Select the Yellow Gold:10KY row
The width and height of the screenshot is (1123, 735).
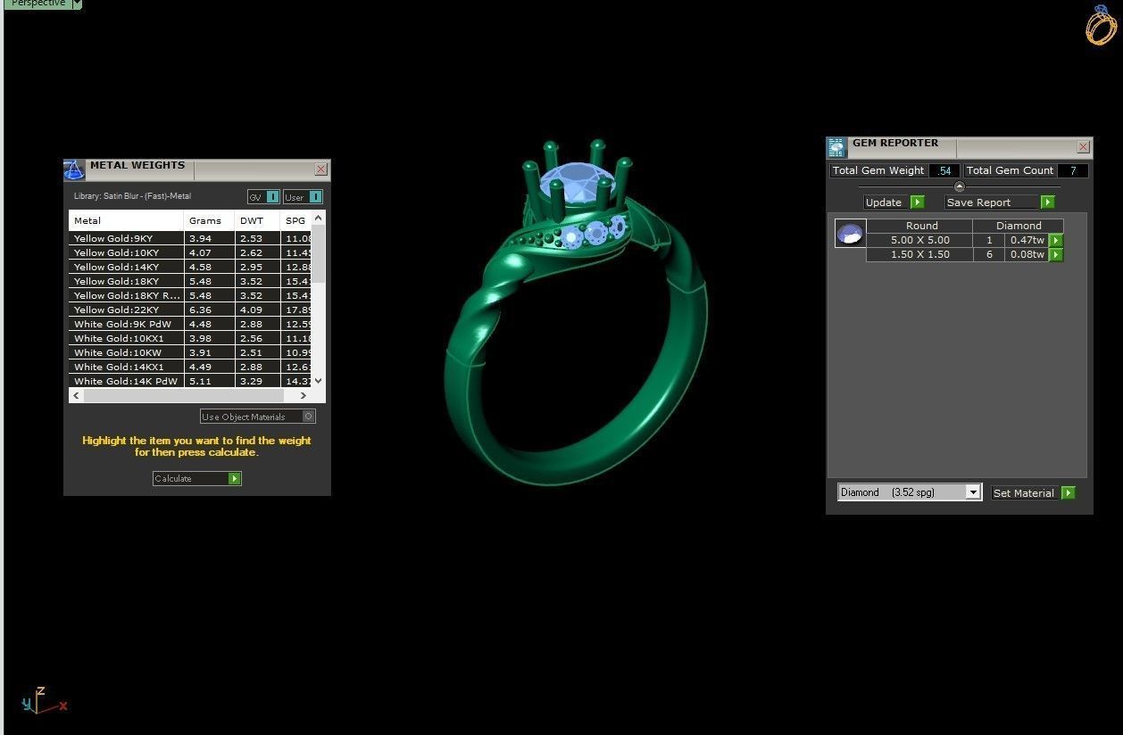coord(190,252)
